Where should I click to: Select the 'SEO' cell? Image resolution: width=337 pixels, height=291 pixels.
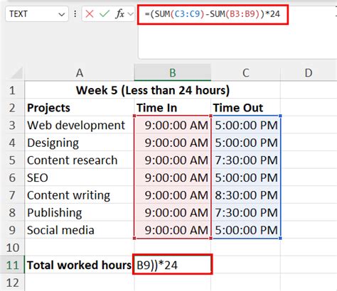[x=80, y=177]
